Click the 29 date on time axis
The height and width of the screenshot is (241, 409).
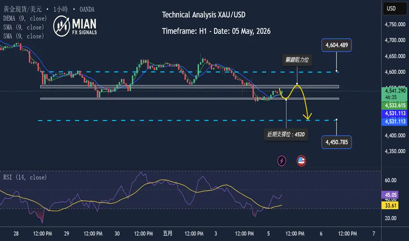pyautogui.click(x=67, y=234)
